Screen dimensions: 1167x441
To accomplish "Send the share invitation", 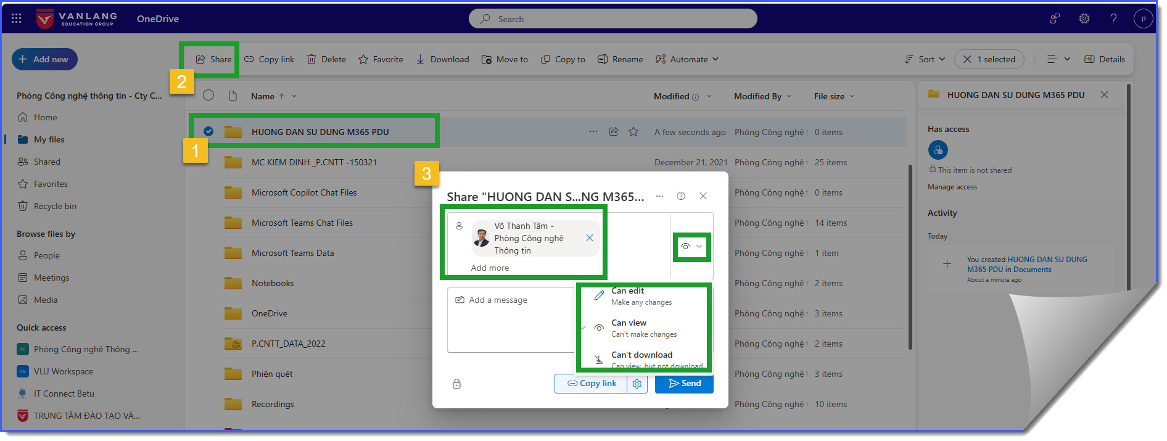I will pyautogui.click(x=684, y=383).
